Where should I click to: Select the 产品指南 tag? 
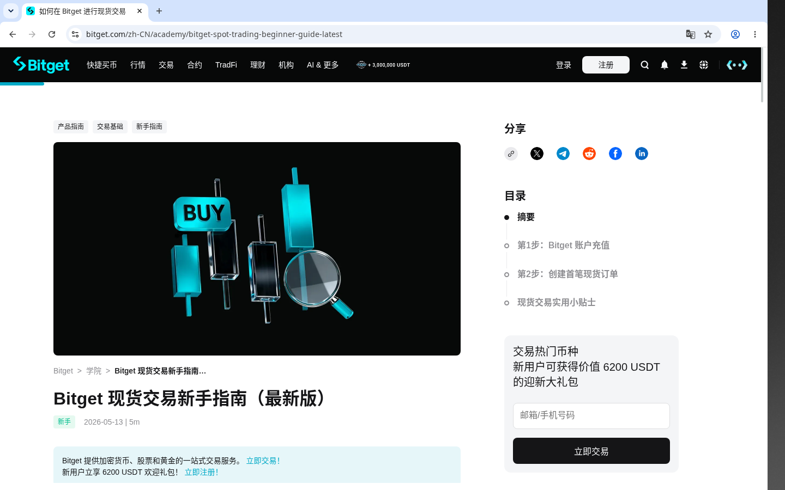[x=71, y=127]
